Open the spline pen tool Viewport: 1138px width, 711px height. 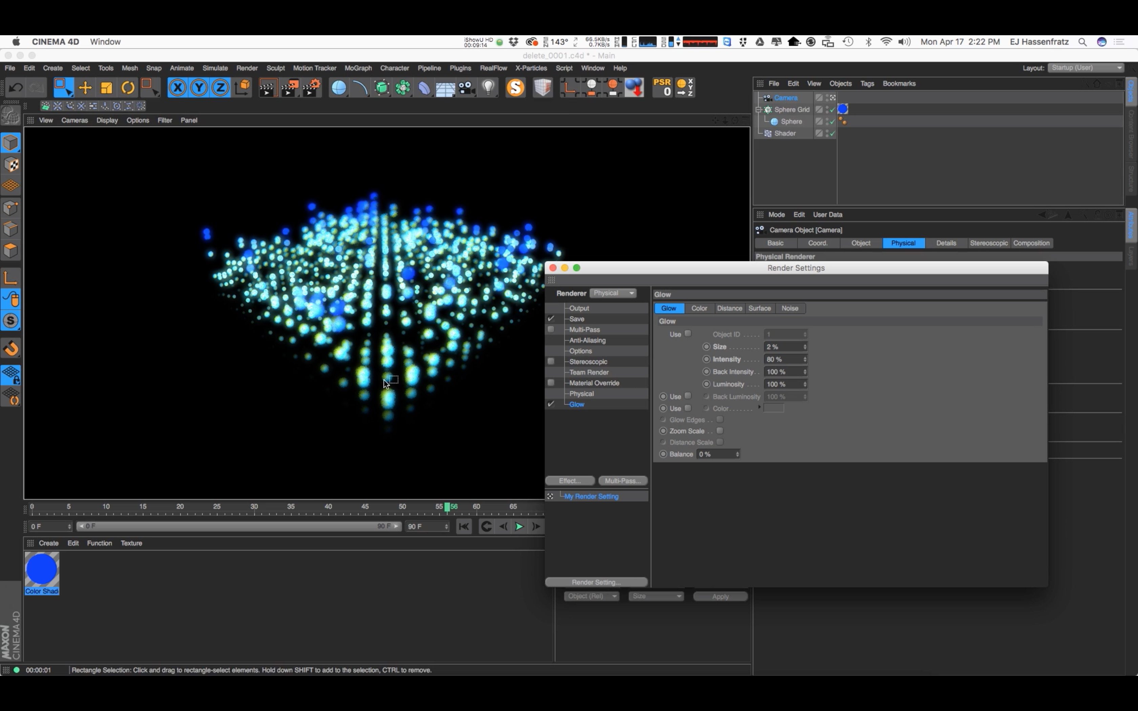(x=360, y=88)
